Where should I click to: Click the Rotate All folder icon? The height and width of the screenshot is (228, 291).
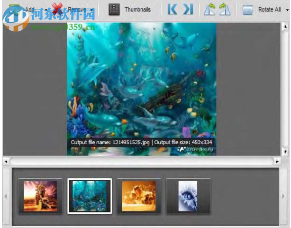click(247, 9)
